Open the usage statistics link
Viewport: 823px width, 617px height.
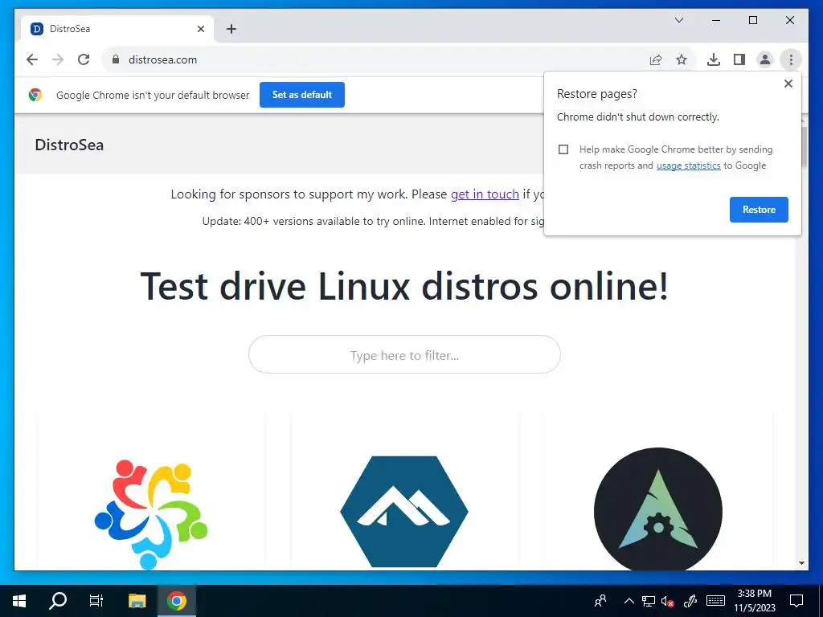(x=688, y=165)
